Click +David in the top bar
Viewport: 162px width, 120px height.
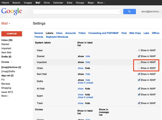point(5,3)
